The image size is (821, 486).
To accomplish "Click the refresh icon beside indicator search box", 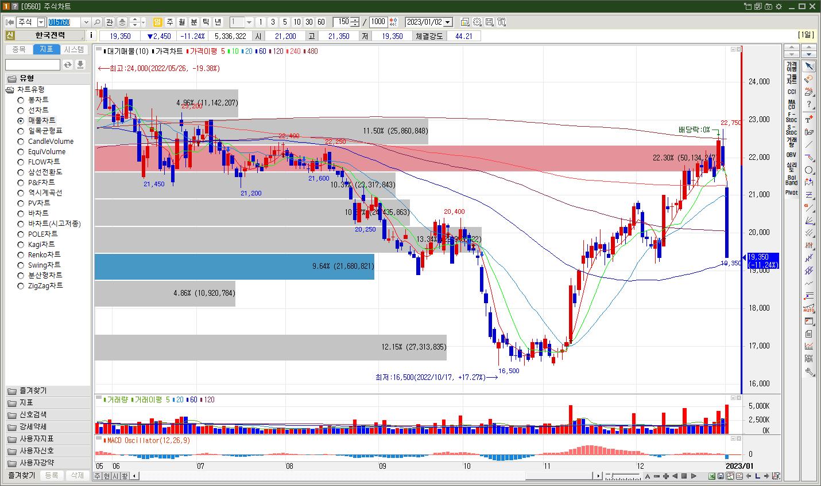I will pyautogui.click(x=68, y=65).
